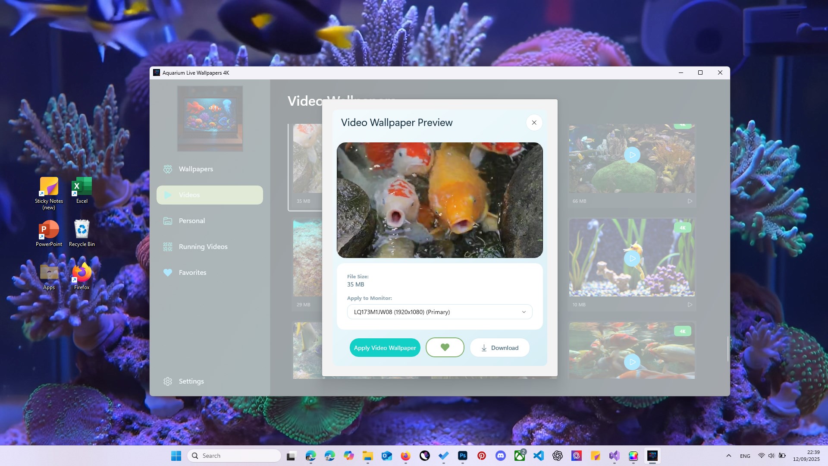Image resolution: width=828 pixels, height=466 pixels.
Task: Open the Recycle Bin
Action: 81,230
